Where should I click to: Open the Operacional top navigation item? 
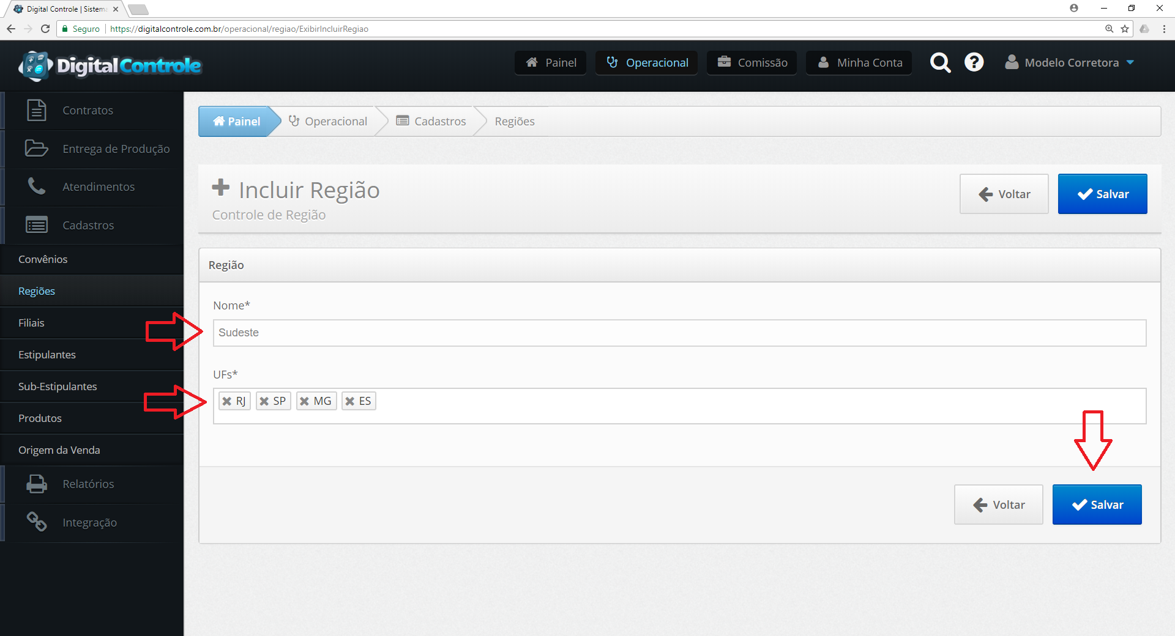[647, 62]
